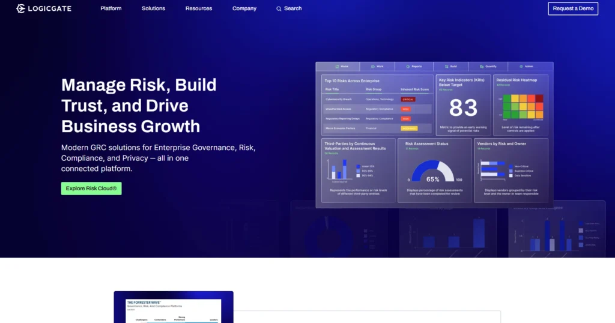Image resolution: width=615 pixels, height=323 pixels.
Task: Select the Home icon in dashboard tabs
Action: click(337, 67)
